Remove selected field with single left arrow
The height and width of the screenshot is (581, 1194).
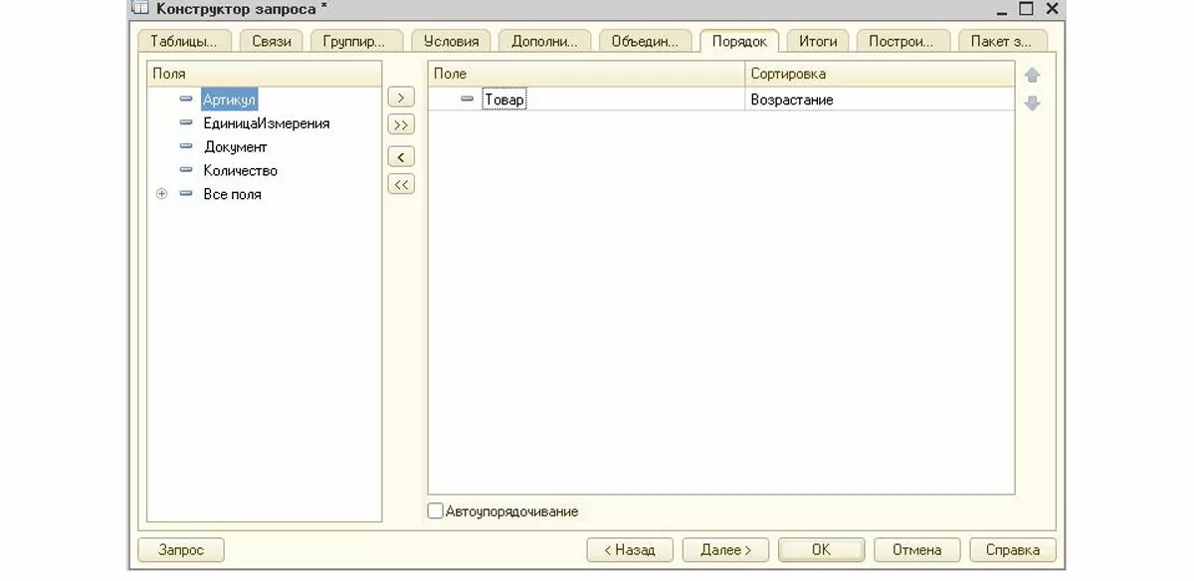point(400,157)
